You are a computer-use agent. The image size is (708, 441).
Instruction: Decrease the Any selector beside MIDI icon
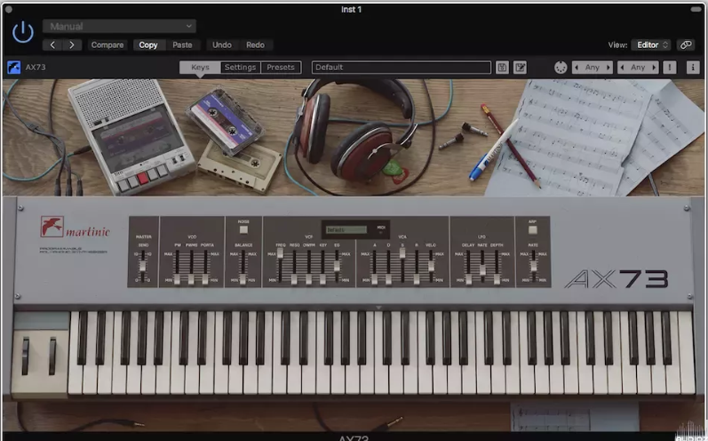[x=577, y=68]
